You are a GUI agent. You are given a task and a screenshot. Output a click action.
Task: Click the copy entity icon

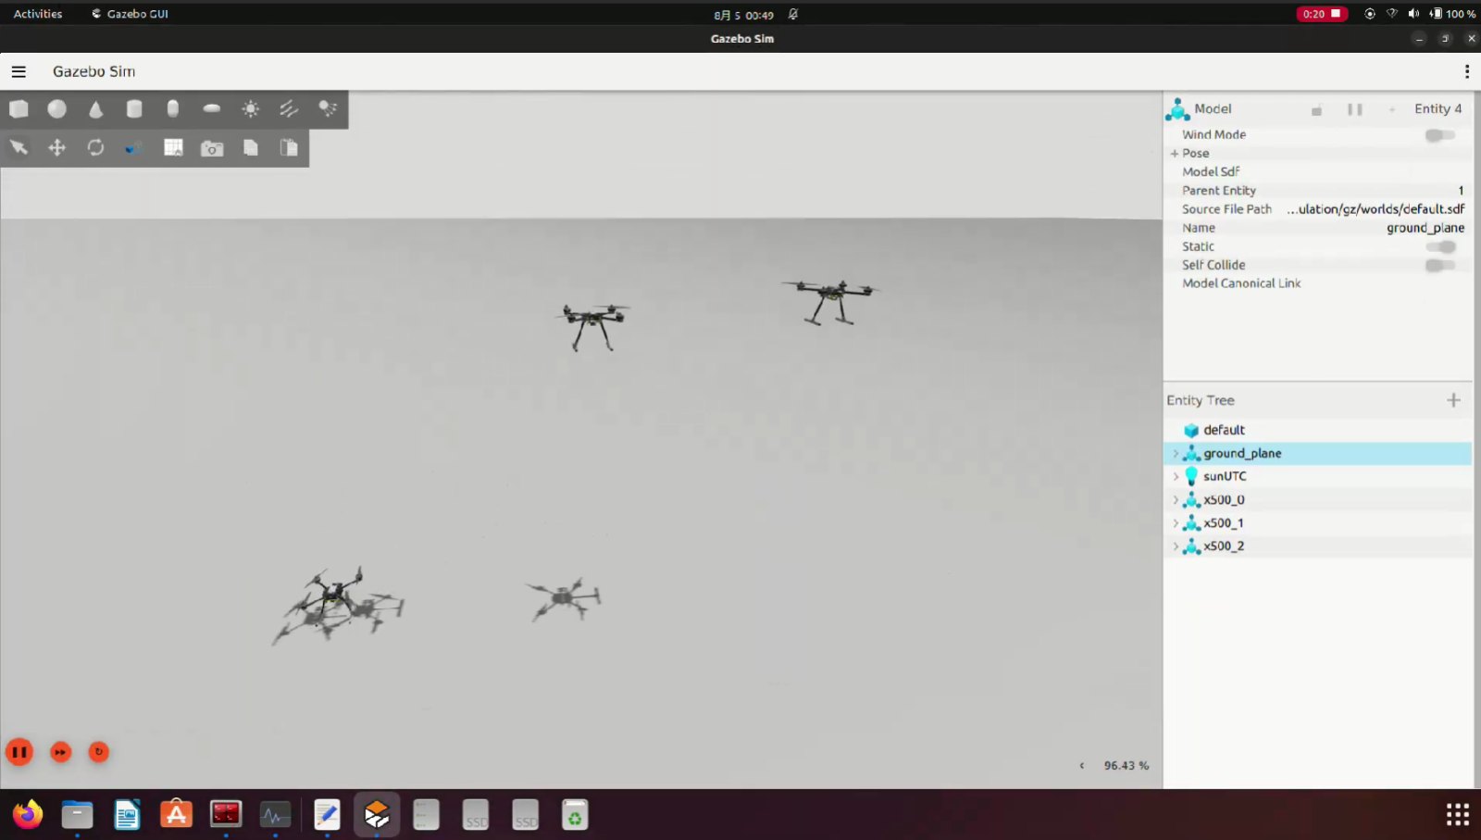coord(251,147)
